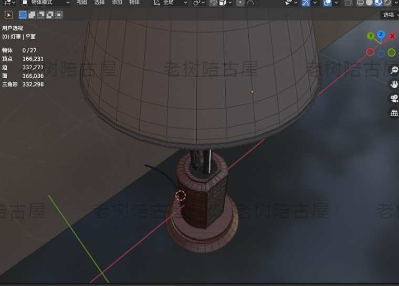
Task: Click the selectability and visibility icon
Action: click(288, 3)
